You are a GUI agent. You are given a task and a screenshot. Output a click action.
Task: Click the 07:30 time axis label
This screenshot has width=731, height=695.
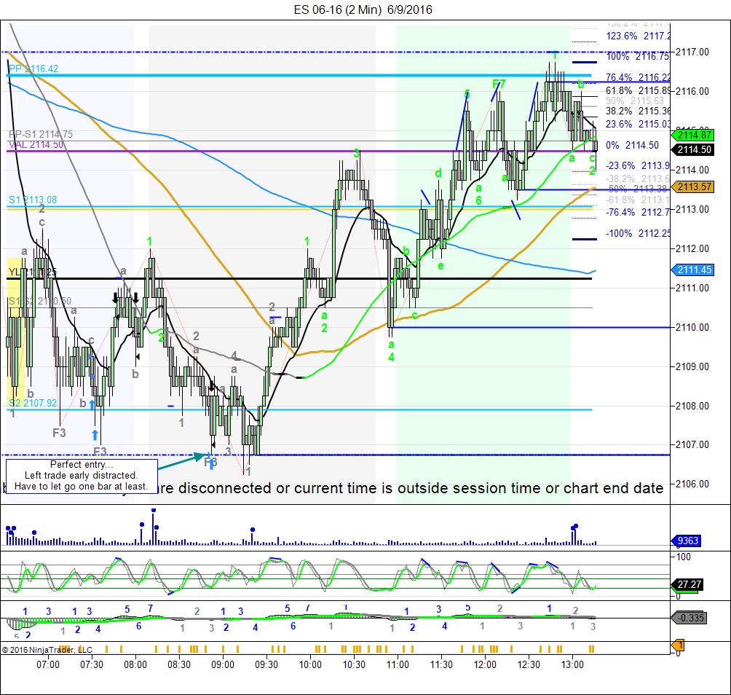coord(92,664)
